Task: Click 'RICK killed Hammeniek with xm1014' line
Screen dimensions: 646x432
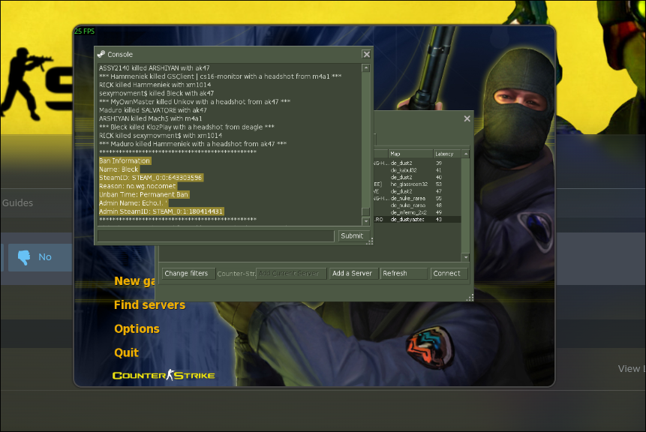Action: coord(155,85)
